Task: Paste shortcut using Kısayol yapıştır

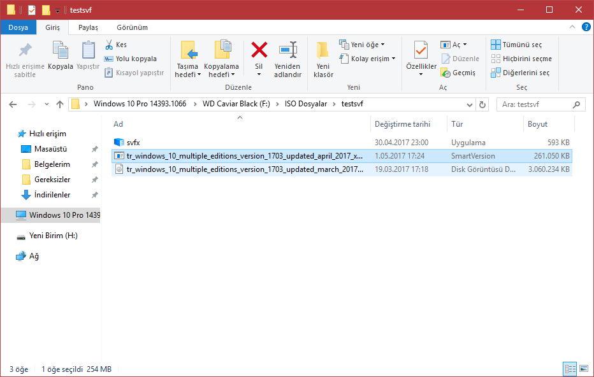Action: (134, 73)
